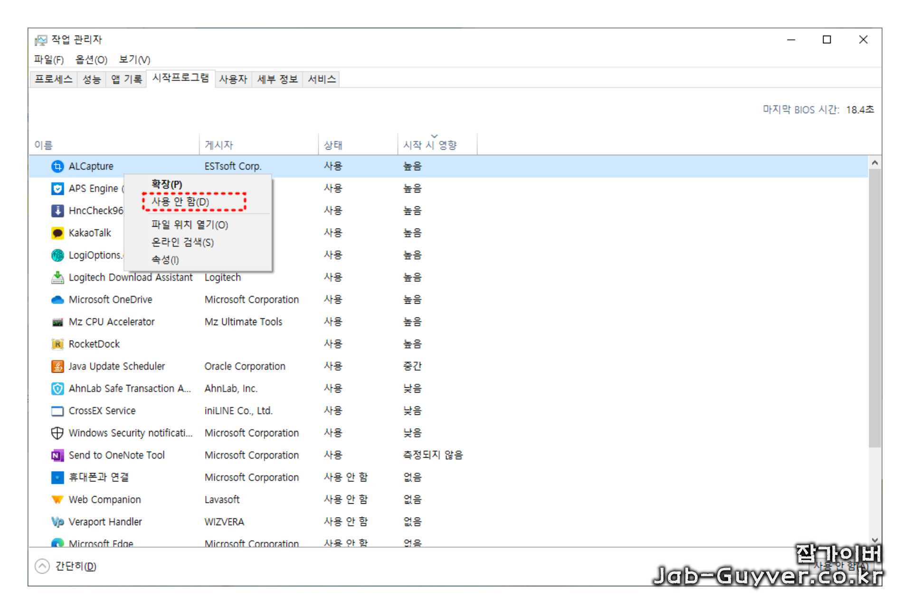Click the Java Update Scheduler icon

coord(57,366)
